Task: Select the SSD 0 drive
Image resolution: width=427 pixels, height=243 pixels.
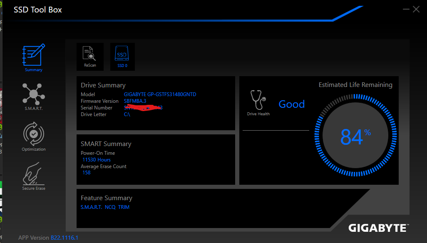Action: point(122,57)
